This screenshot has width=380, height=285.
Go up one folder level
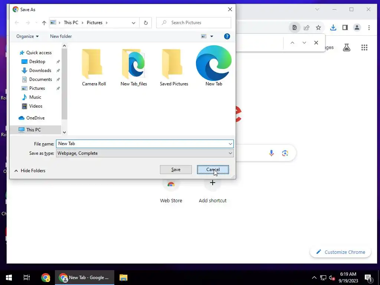(44, 23)
